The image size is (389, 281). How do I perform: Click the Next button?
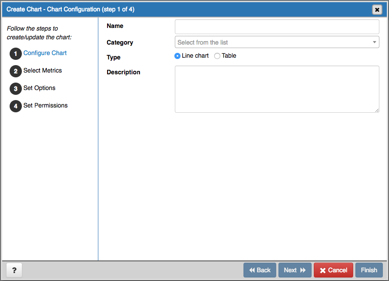[x=295, y=270]
